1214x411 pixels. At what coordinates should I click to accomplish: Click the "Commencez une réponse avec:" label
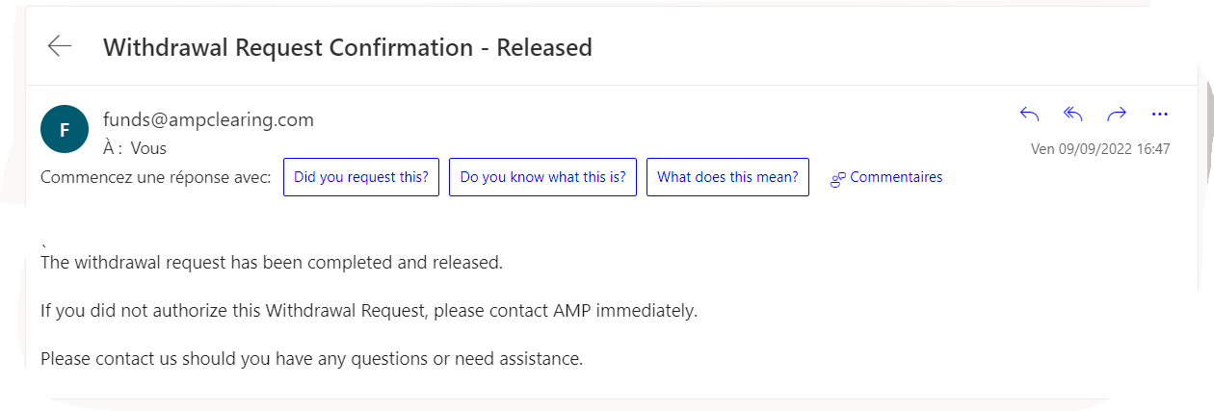(x=155, y=177)
